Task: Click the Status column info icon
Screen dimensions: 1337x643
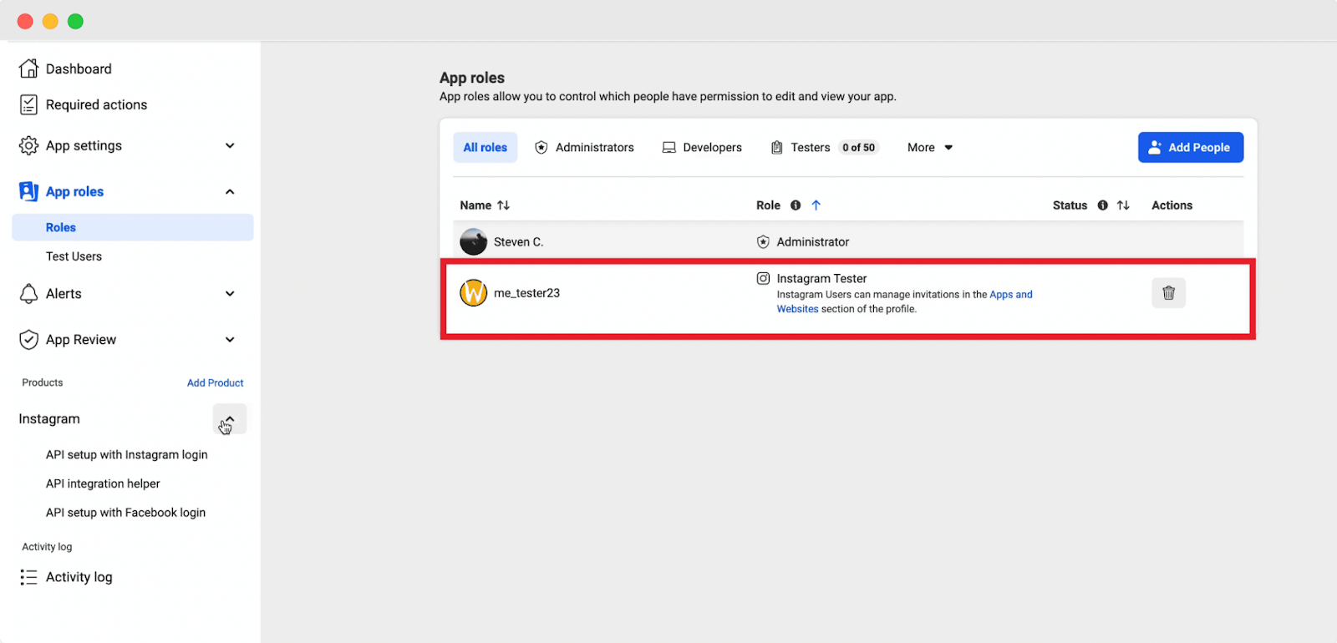Action: pos(1102,205)
